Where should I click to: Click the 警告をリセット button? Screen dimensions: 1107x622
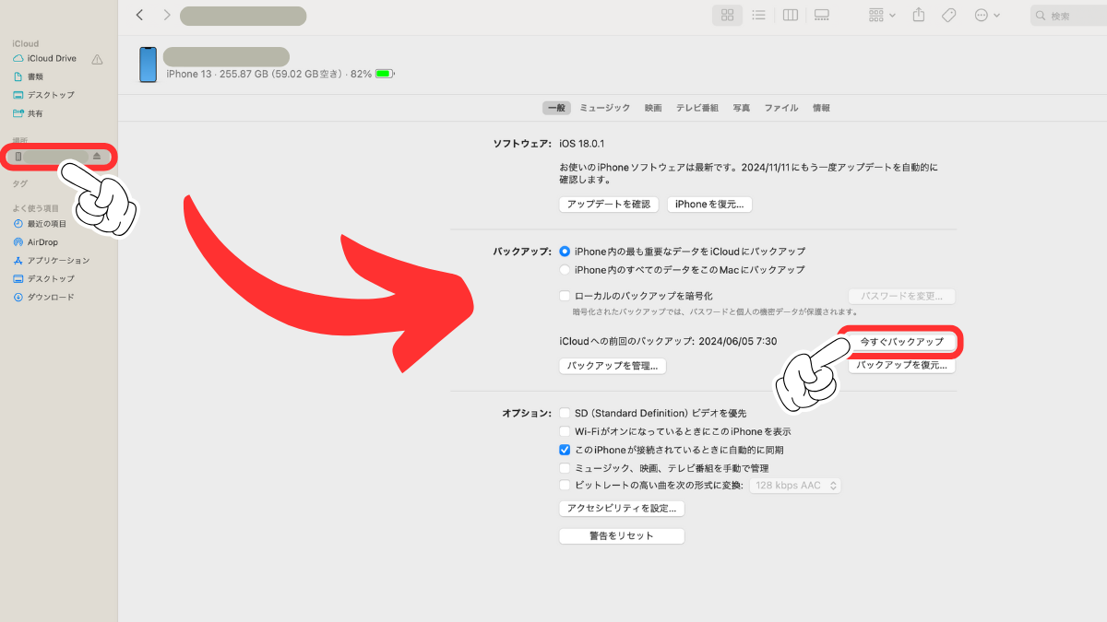[x=622, y=536]
